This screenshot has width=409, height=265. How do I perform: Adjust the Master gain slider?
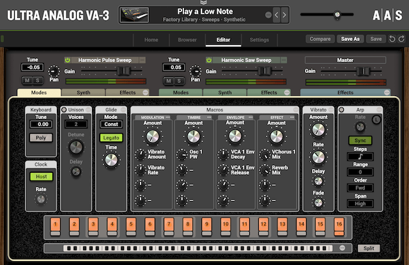(364, 71)
